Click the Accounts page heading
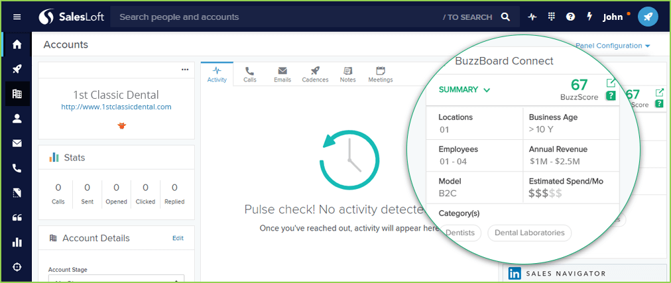Viewport: 671px width, 283px height. tap(66, 44)
